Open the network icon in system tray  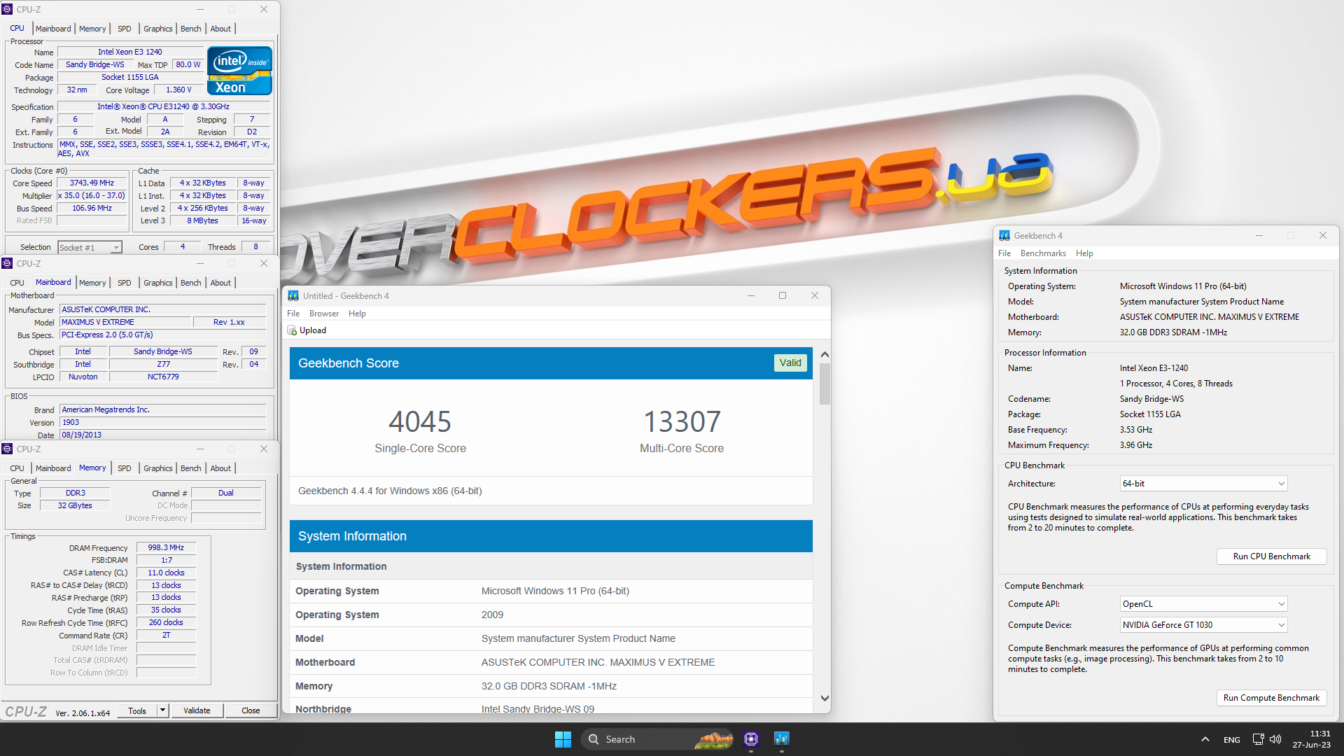[x=1258, y=739]
